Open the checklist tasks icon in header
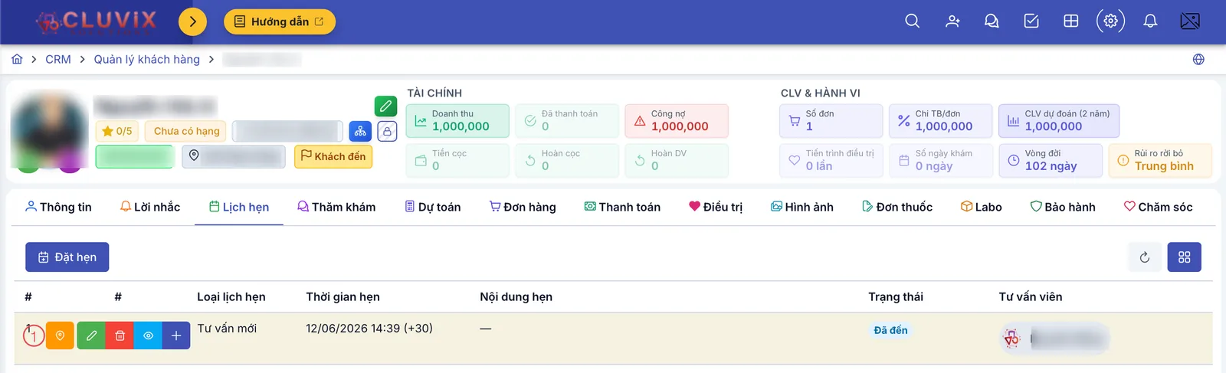This screenshot has height=373, width=1226. pyautogui.click(x=1031, y=21)
